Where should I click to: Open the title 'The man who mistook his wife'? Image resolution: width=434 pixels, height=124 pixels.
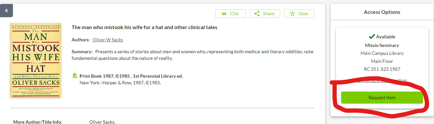point(144,27)
